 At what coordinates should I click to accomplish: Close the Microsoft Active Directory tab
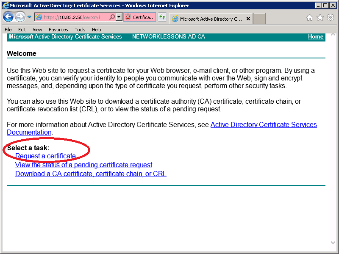tap(248, 19)
